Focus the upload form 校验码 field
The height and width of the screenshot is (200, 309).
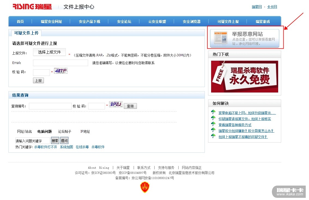[x=41, y=73]
